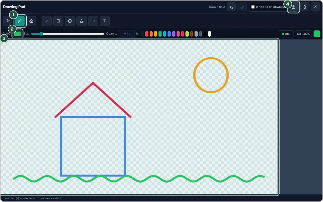Enable White bg on download checkbox
This screenshot has height=202, width=323.
[253, 7]
